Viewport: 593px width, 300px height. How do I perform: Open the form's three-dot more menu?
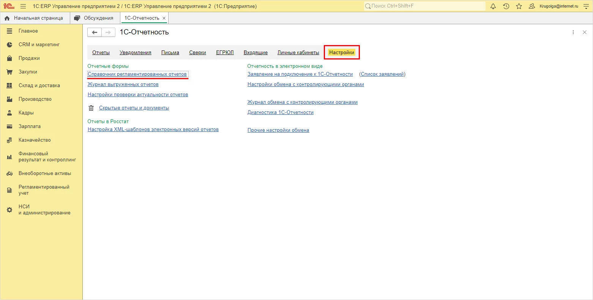573,33
